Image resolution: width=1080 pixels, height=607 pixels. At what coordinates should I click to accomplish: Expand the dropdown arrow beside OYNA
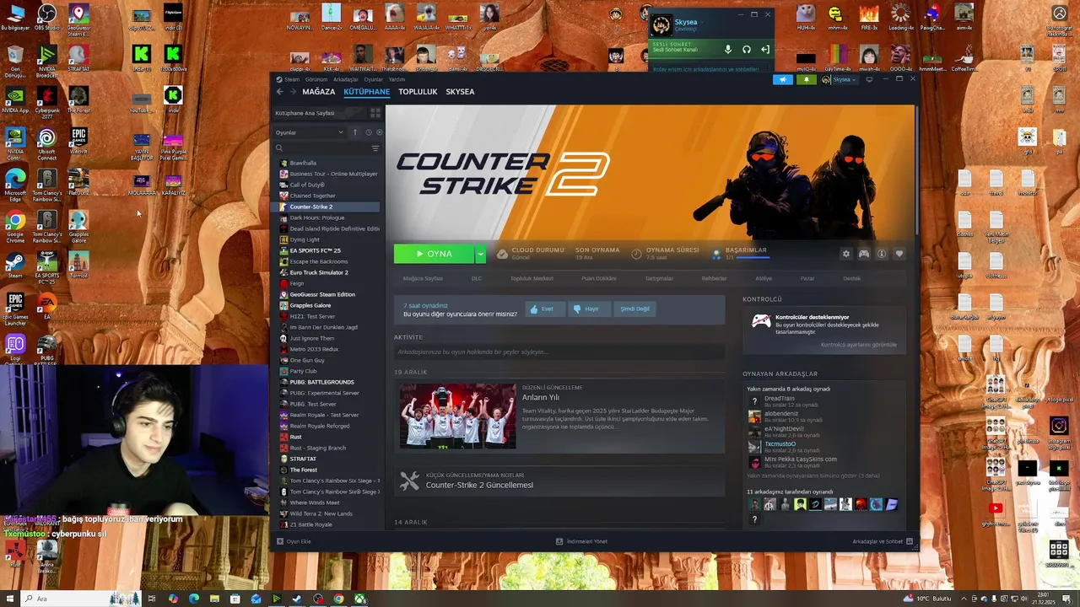pyautogui.click(x=480, y=254)
